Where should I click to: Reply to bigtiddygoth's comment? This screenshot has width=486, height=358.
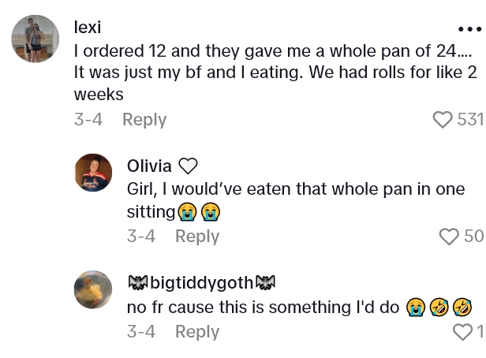pos(197,332)
